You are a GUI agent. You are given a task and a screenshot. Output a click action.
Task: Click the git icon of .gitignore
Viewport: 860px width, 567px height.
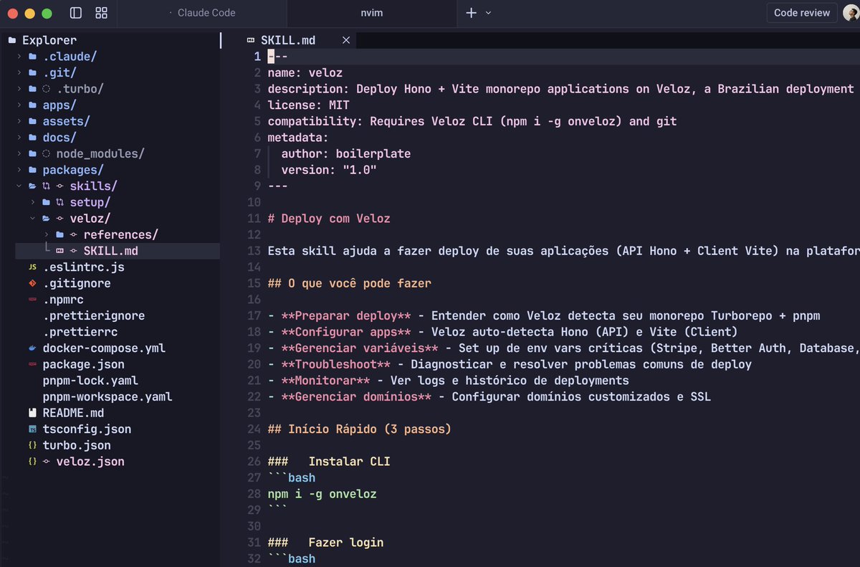pos(32,283)
